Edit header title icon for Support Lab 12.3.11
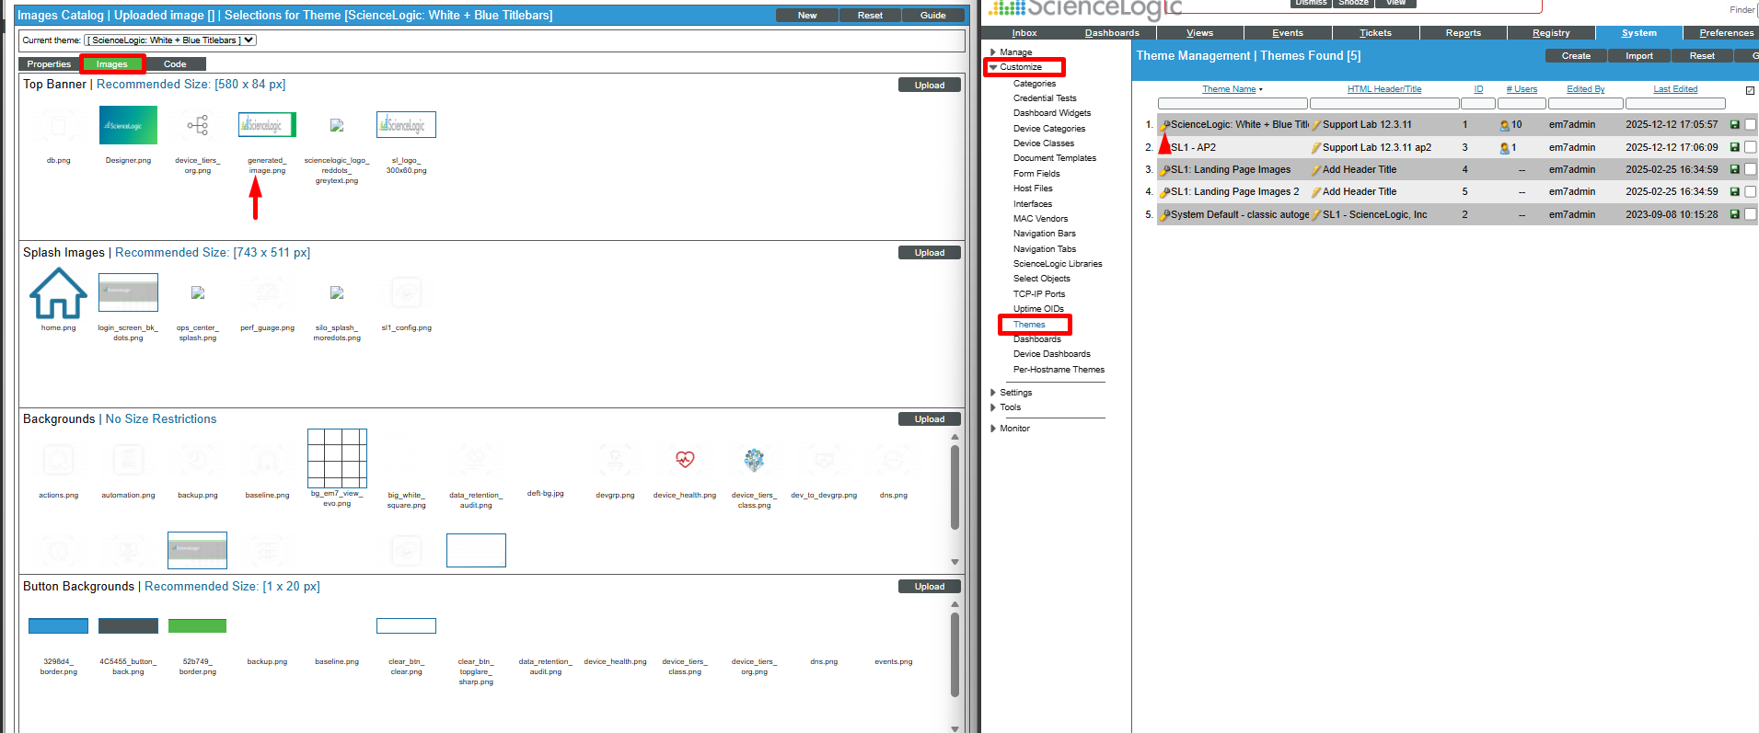Viewport: 1759px width, 733px height. pyautogui.click(x=1316, y=125)
